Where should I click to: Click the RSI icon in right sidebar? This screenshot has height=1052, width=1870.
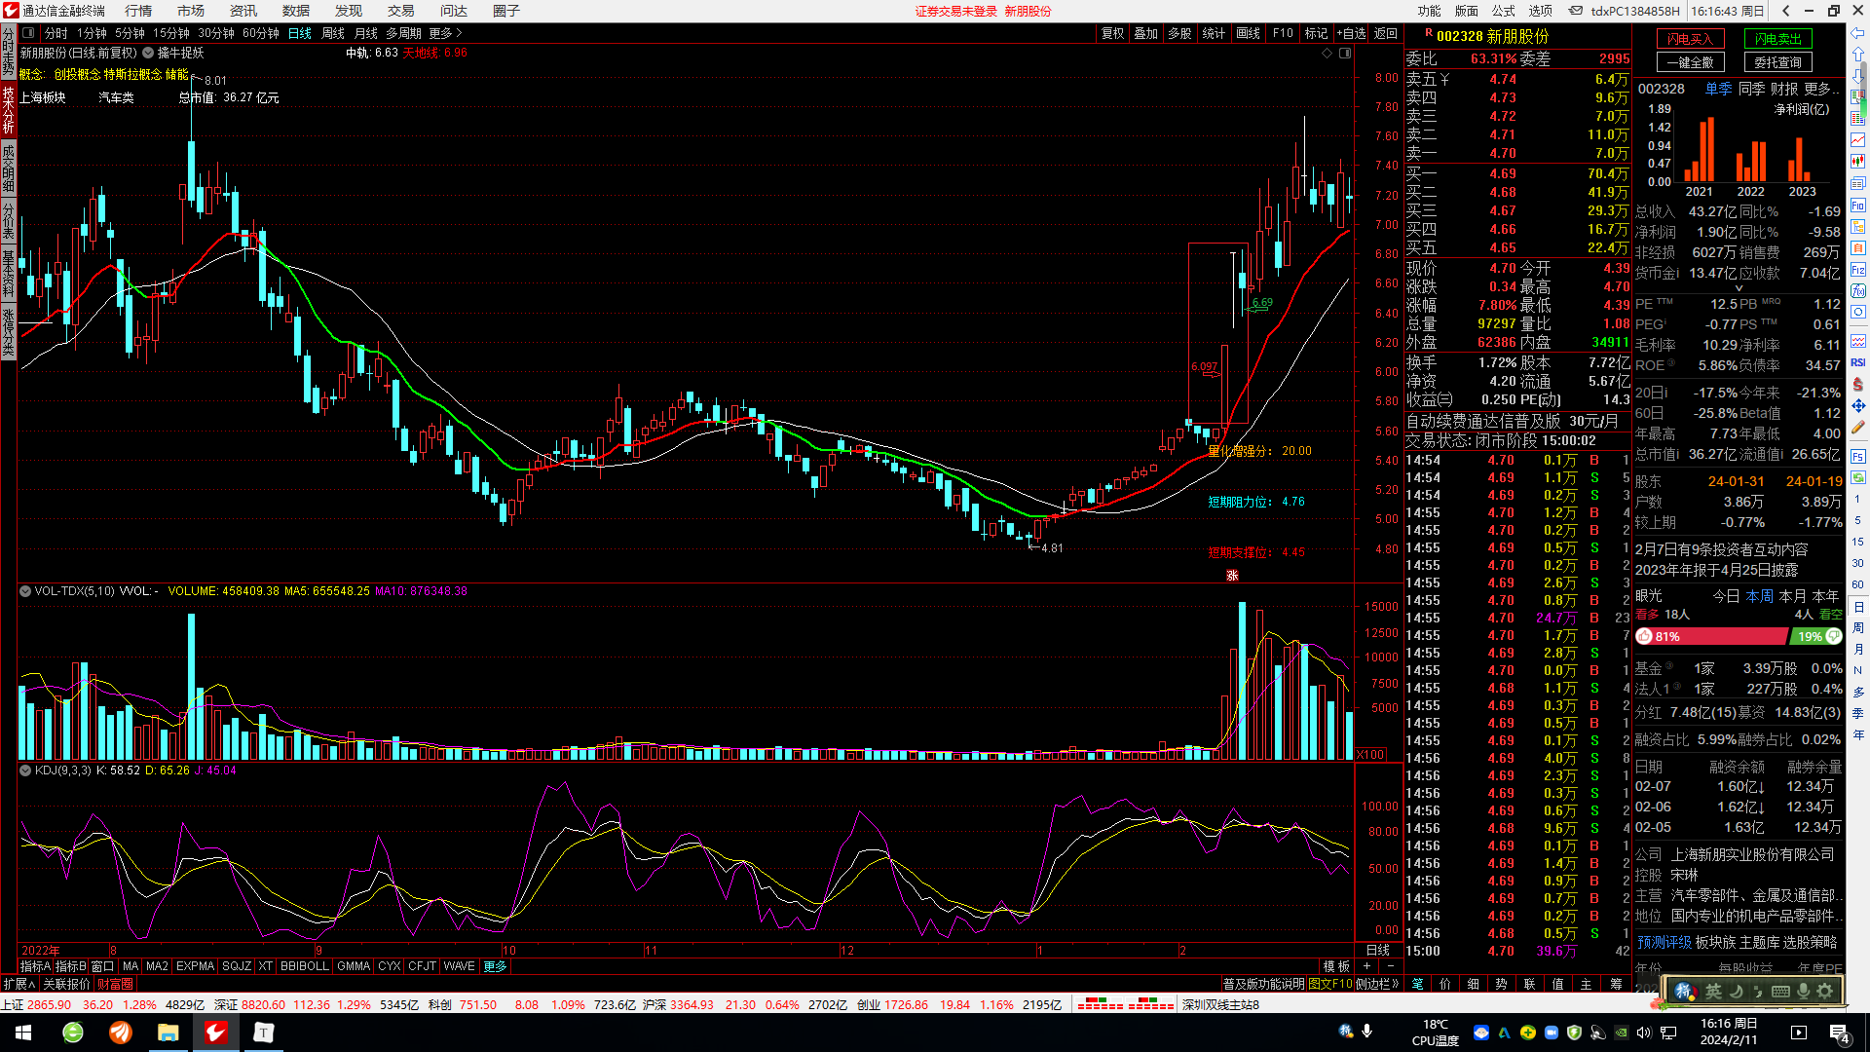(1857, 362)
